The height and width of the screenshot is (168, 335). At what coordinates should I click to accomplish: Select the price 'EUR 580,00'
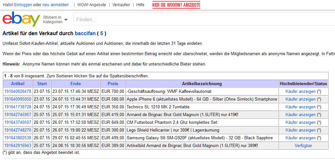click(113, 99)
